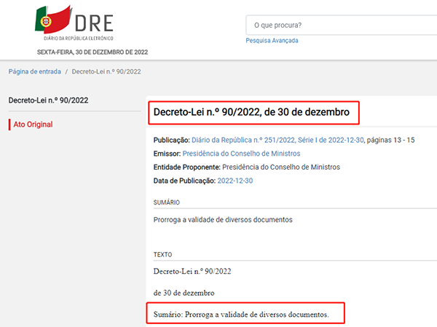
Task: Click the "Publicação:" label
Action: (x=172, y=140)
